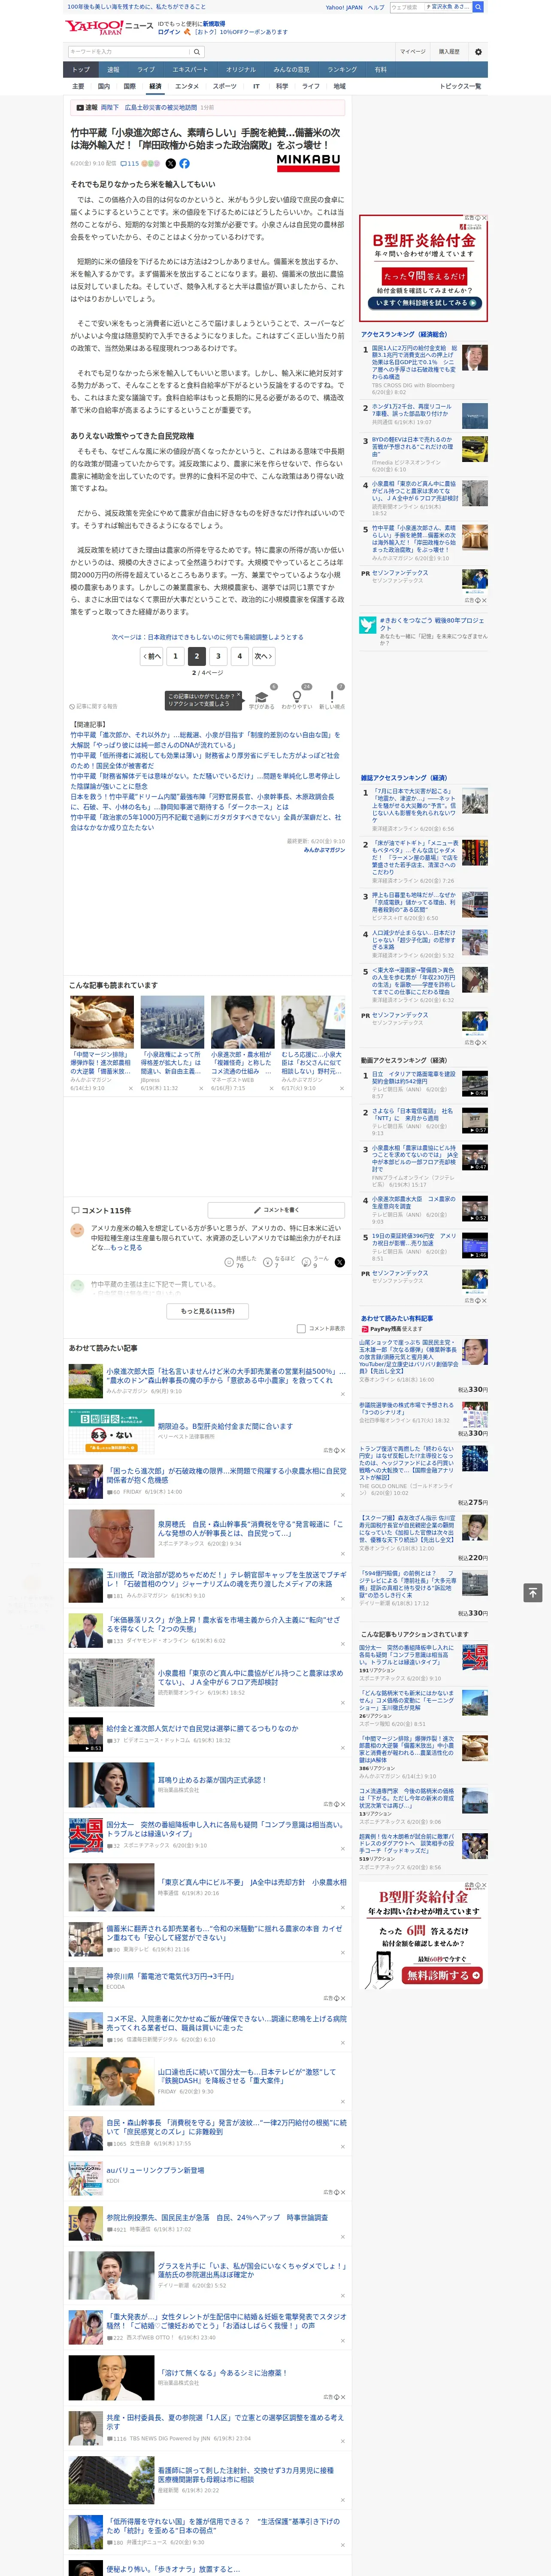Select the スポーツ category
This screenshot has width=551, height=2576.
[x=225, y=86]
